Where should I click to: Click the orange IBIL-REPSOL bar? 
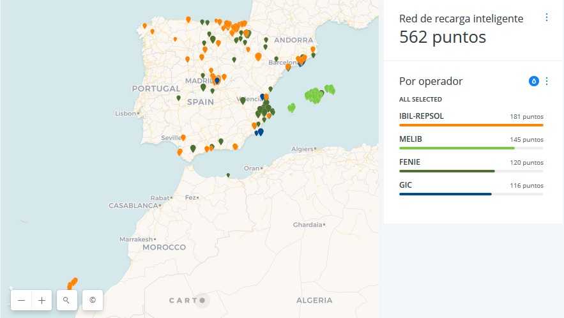tap(471, 125)
